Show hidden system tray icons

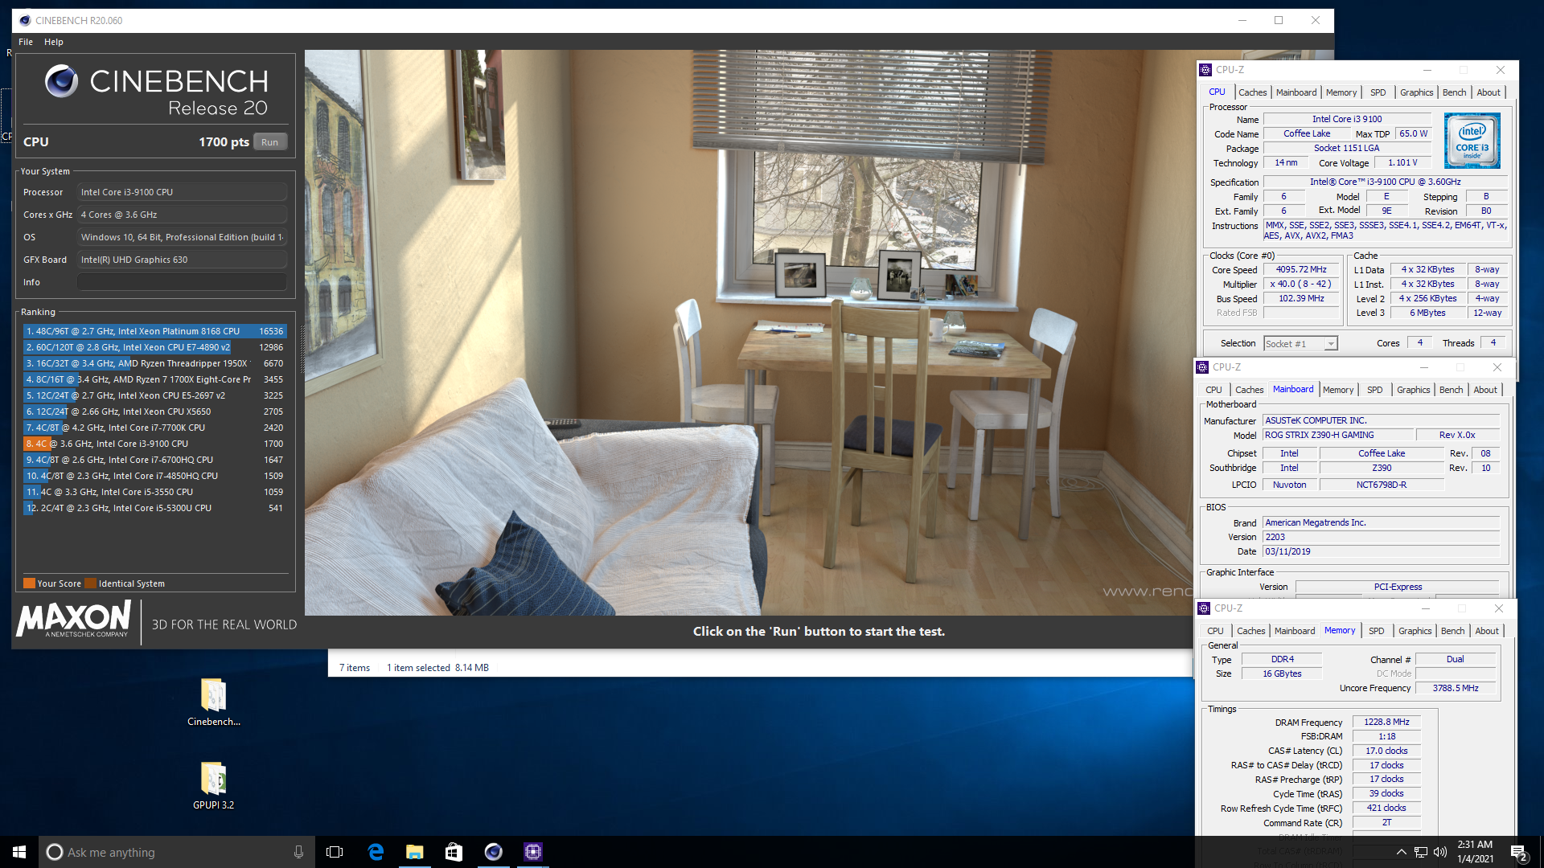coord(1401,852)
